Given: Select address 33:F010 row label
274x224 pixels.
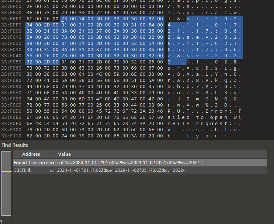Looking at the screenshot, I should click(11, 37).
